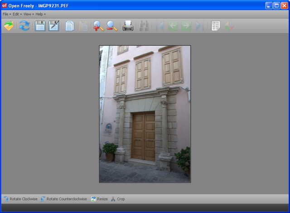
Task: Jump to last item arrow icon
Action: point(200,26)
